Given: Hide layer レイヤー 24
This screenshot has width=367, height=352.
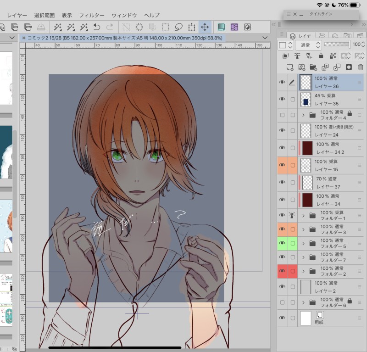Looking at the screenshot, I should 282,130.
